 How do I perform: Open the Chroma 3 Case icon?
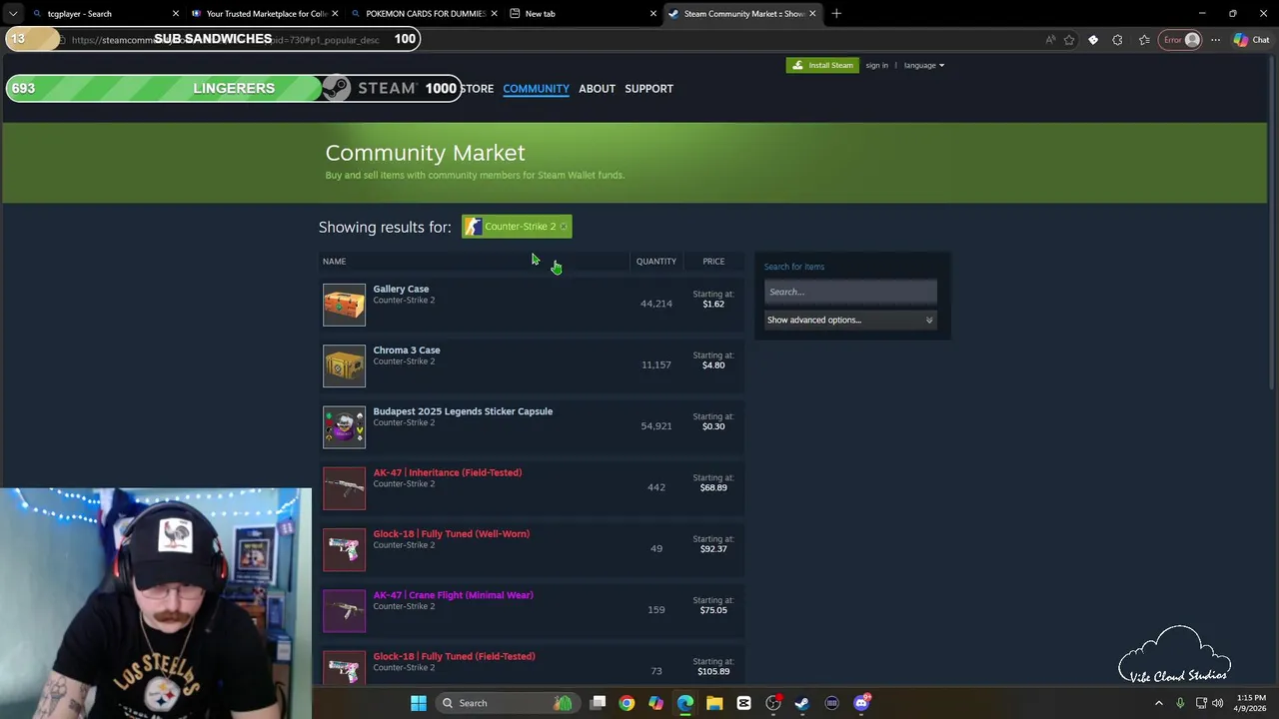344,365
